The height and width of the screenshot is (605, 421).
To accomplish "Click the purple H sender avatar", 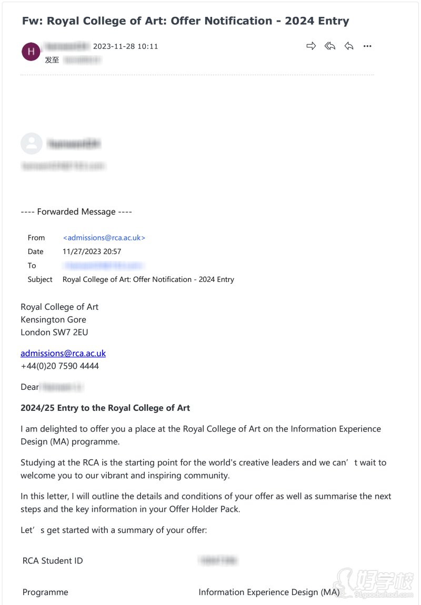I will 31,52.
